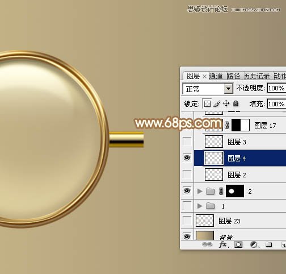Hide the 背景 layer eye icon
The width and height of the screenshot is (286, 274).
point(187,236)
